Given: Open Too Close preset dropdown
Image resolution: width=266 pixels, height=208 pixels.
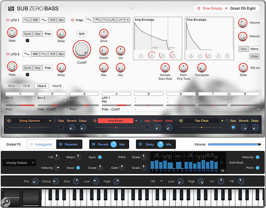Looking at the screenshot, I should coord(222,121).
